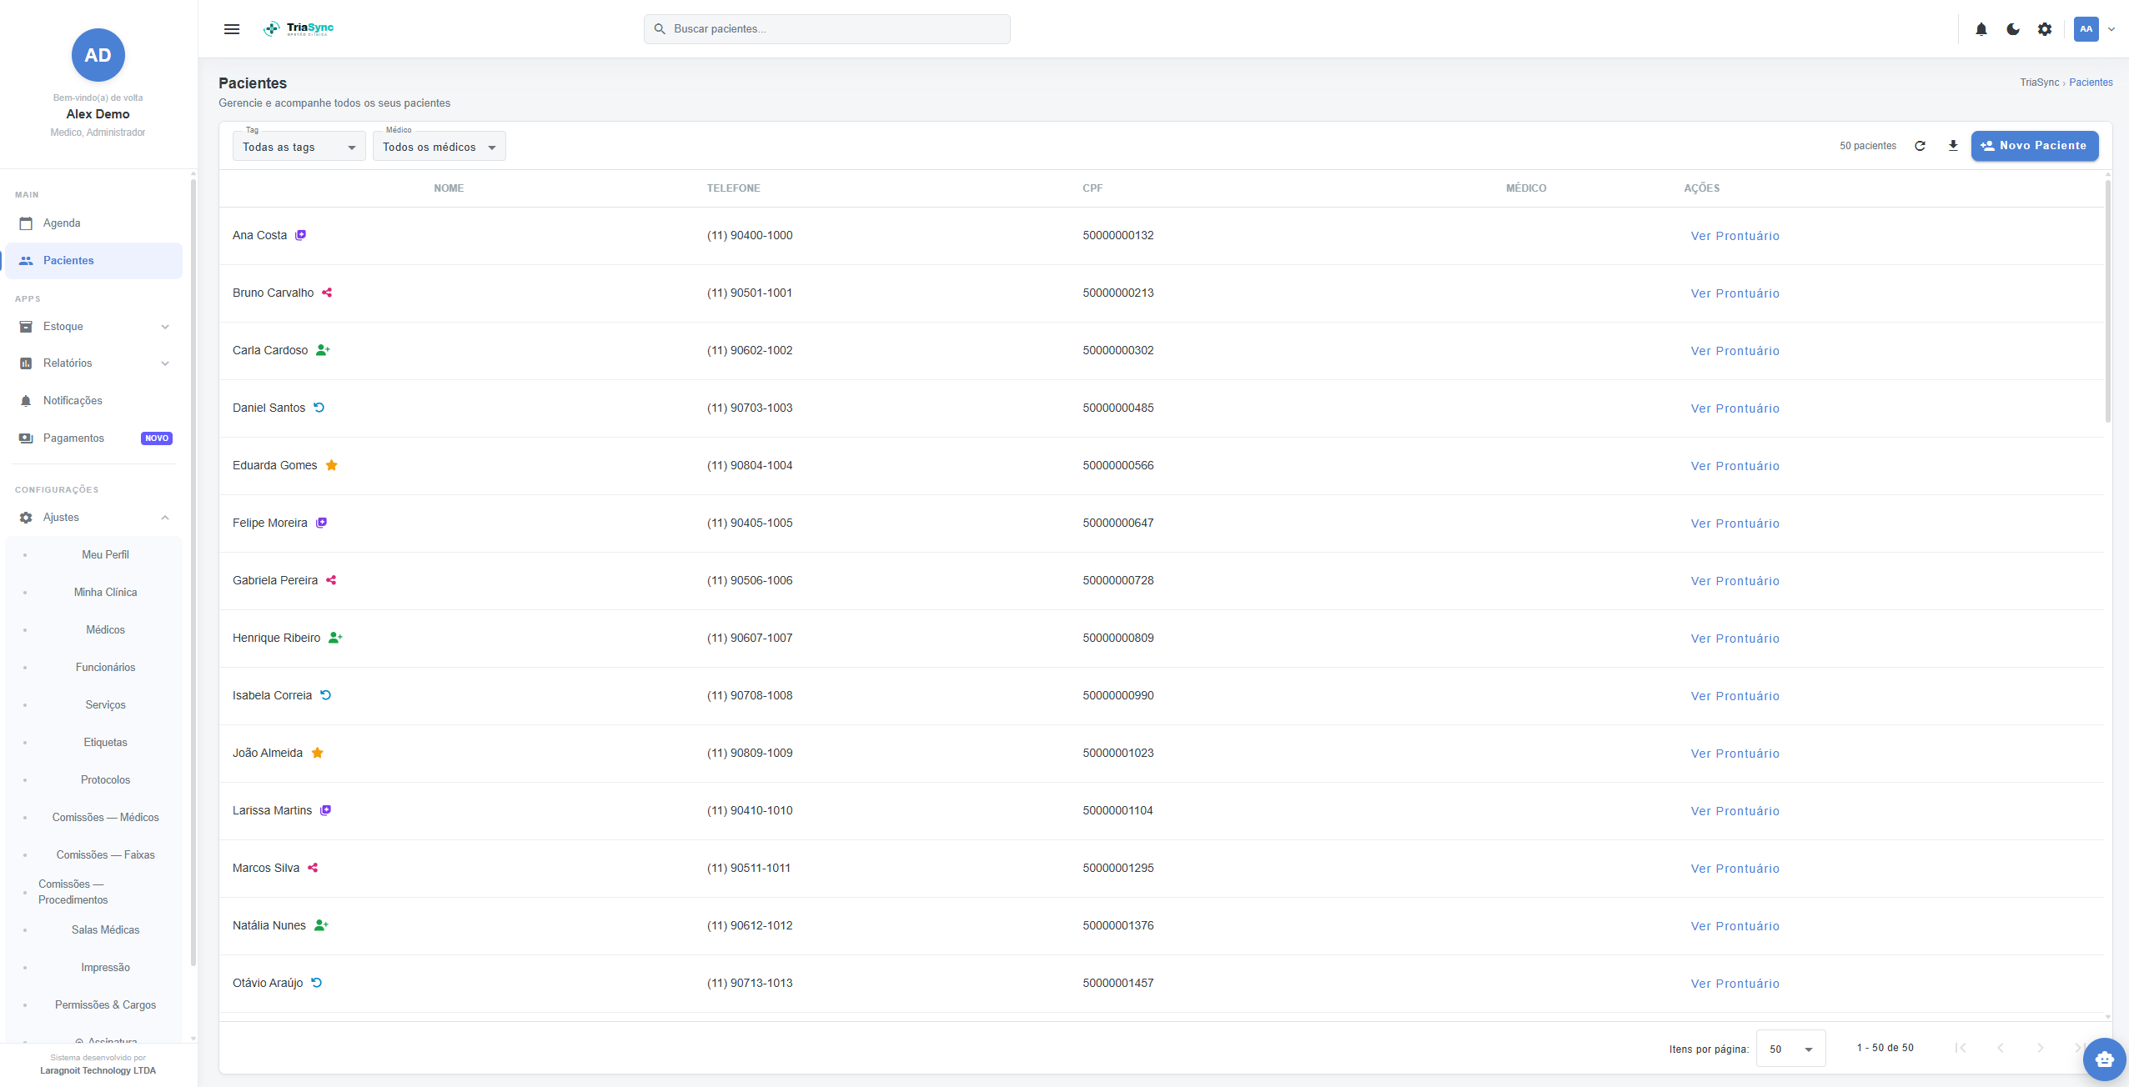Focus the Buscar pacientes search field
The image size is (2129, 1087).
tap(826, 29)
